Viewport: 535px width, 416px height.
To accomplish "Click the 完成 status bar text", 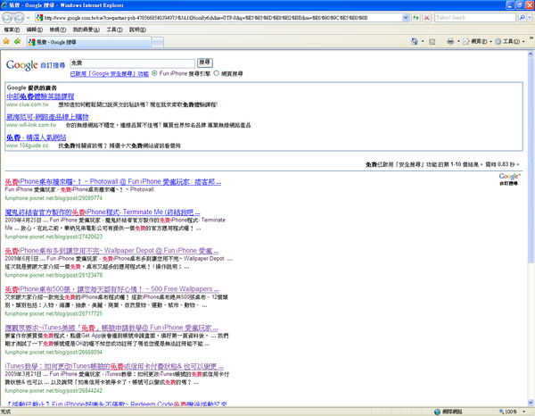I will (6, 412).
